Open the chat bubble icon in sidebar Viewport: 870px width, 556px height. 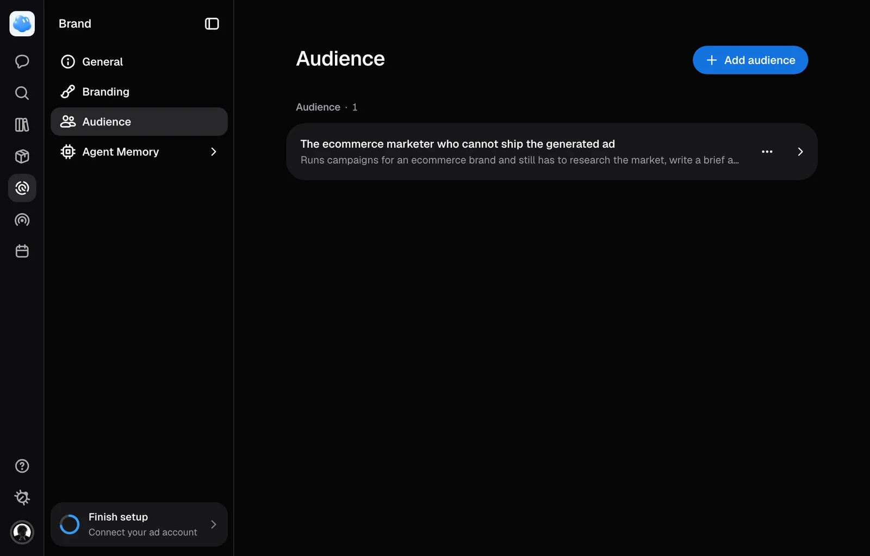(22, 61)
